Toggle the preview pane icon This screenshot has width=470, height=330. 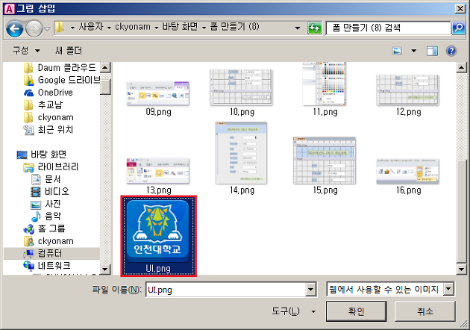(432, 51)
